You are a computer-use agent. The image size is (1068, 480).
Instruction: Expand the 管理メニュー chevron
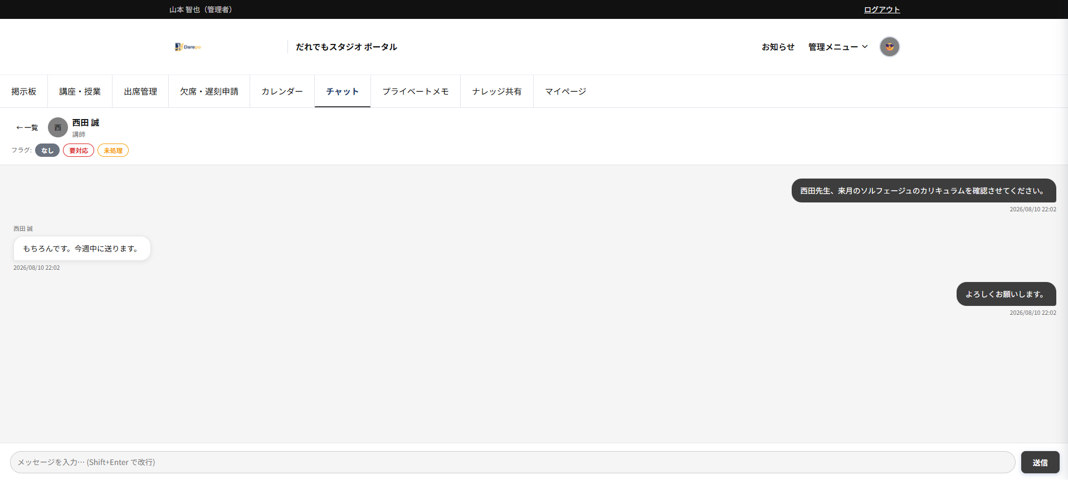(865, 47)
